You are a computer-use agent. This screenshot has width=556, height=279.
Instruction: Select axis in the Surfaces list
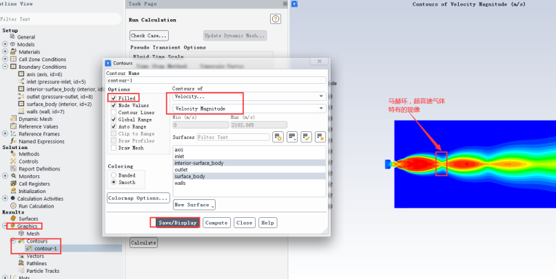click(249, 150)
